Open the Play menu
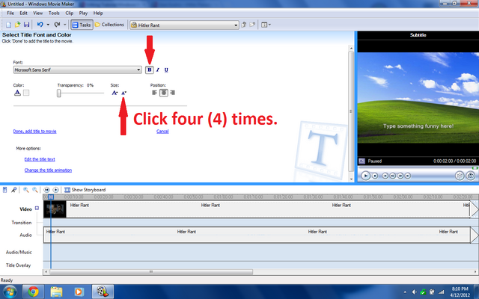 83,13
